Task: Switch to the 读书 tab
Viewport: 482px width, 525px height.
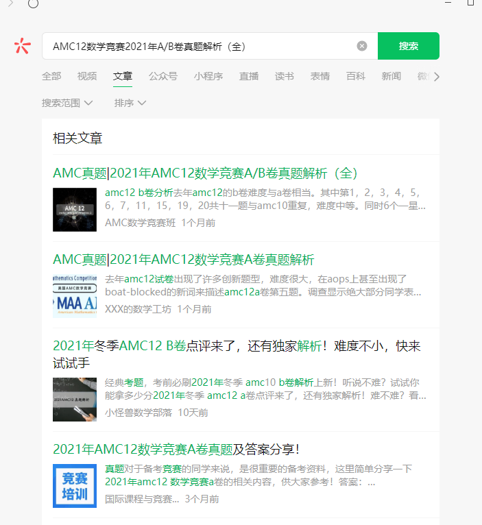Action: coord(284,76)
